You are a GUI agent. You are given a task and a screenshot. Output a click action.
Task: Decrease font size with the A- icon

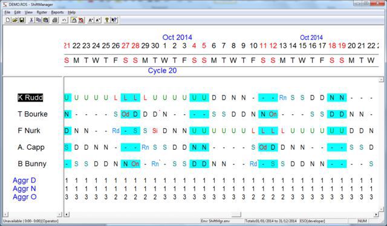tap(98, 20)
